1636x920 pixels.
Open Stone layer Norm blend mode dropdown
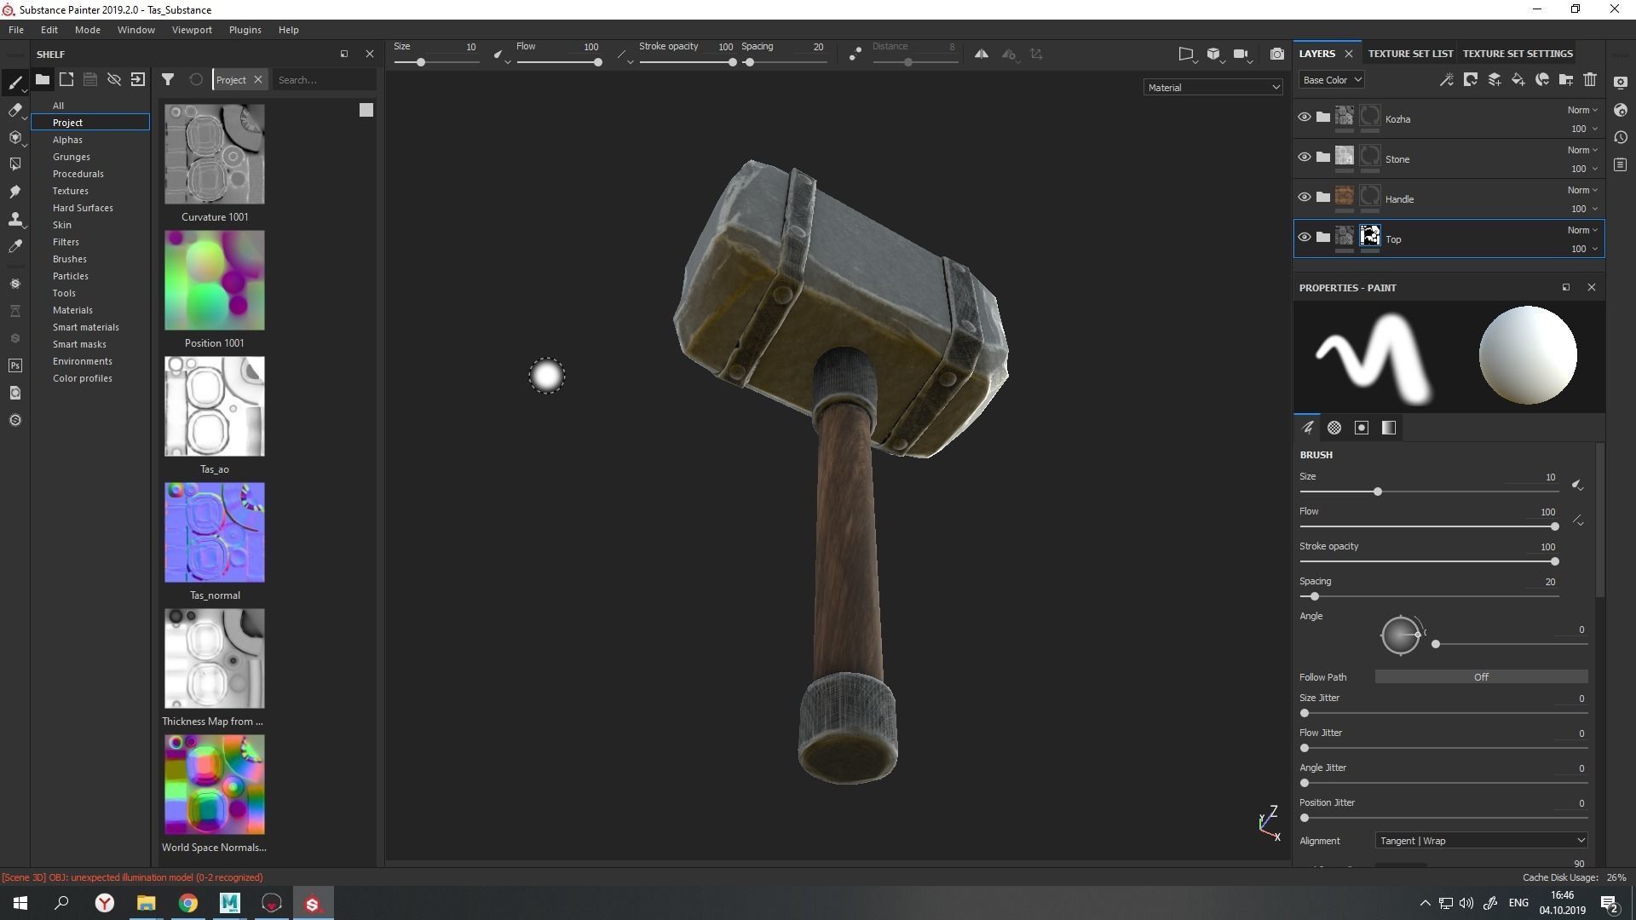(1582, 150)
